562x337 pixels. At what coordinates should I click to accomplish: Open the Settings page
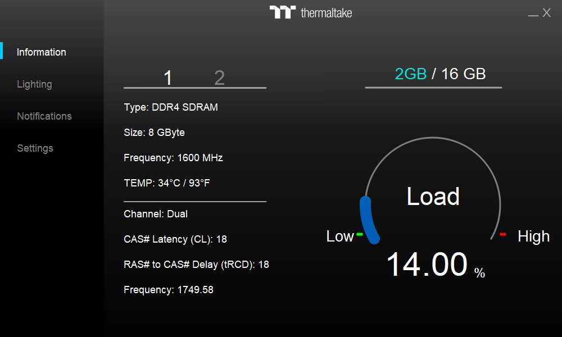coord(35,148)
